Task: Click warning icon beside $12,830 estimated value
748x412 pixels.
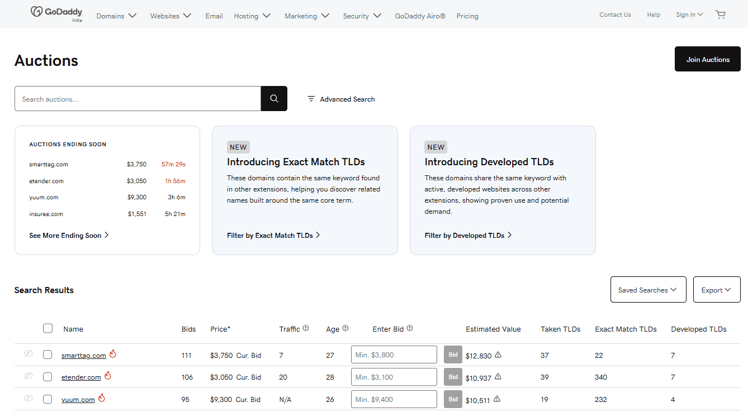Action: (498, 355)
